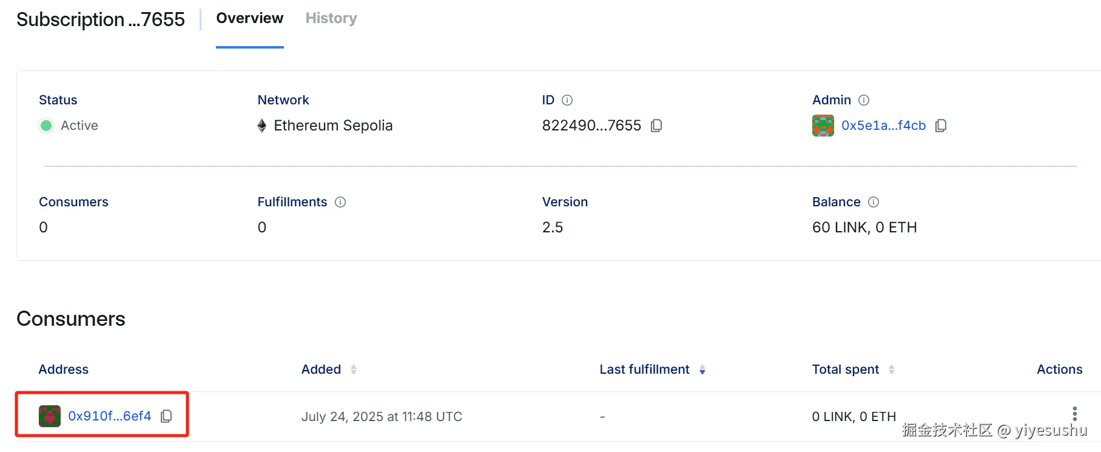Select the Overview tab
This screenshot has height=452, width=1101.
249,18
